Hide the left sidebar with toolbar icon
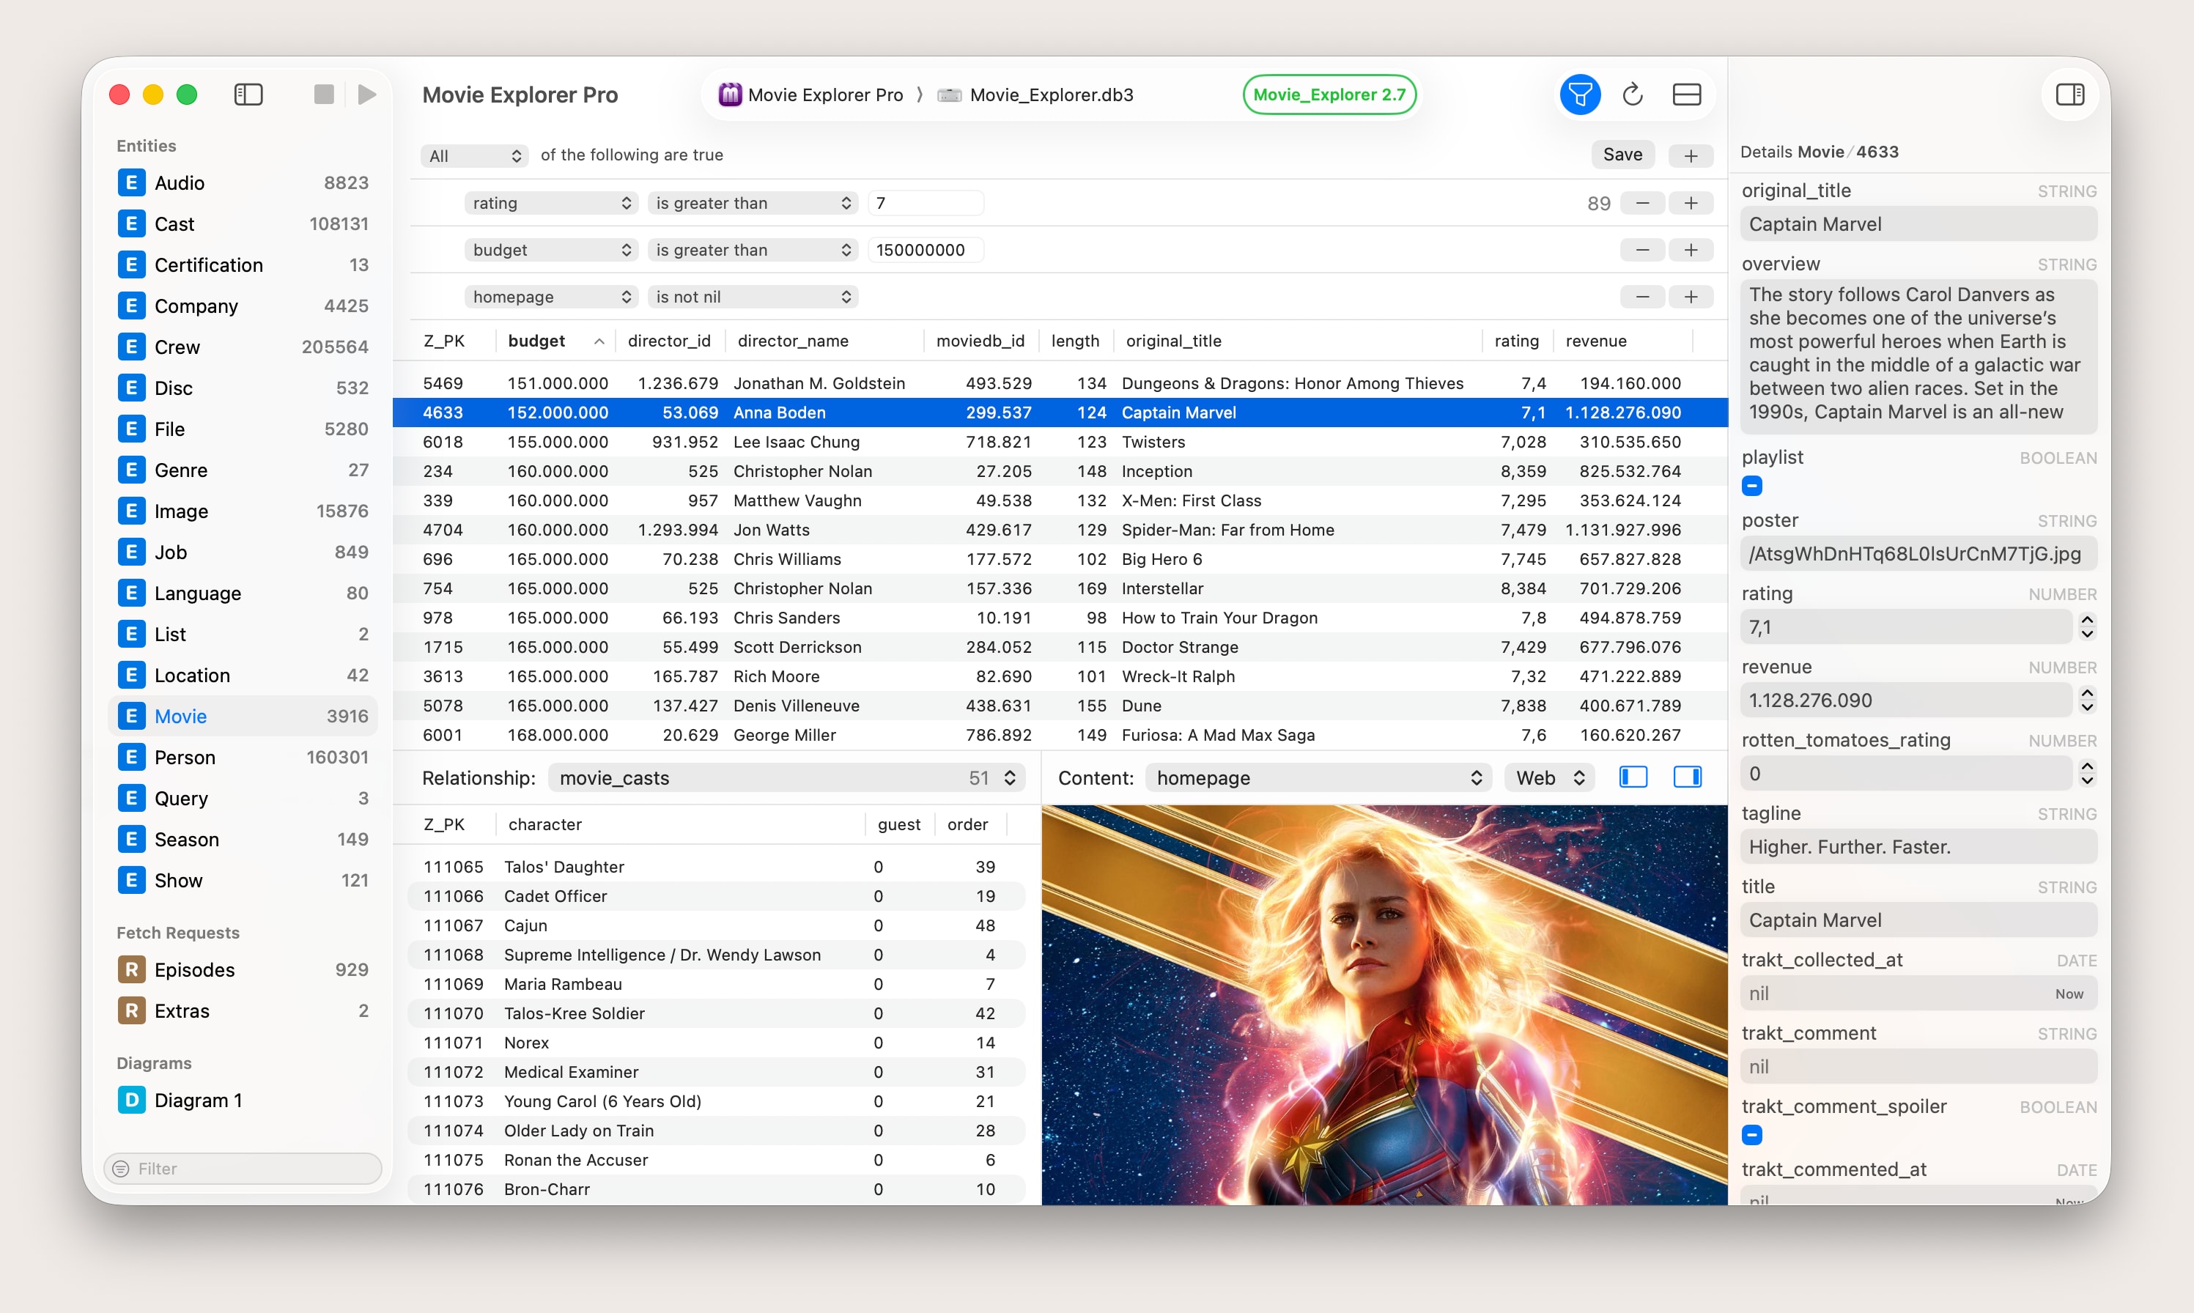 click(x=248, y=95)
